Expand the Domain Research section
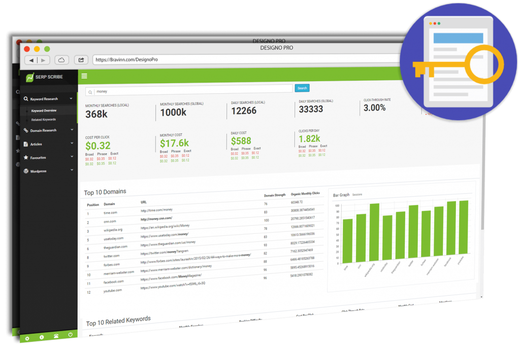Viewport: 520px width, 355px height. [72, 130]
